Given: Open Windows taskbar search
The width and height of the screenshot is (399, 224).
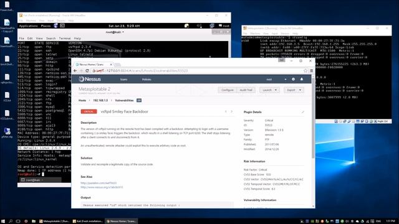Looking at the screenshot, I should [x=11, y=222].
